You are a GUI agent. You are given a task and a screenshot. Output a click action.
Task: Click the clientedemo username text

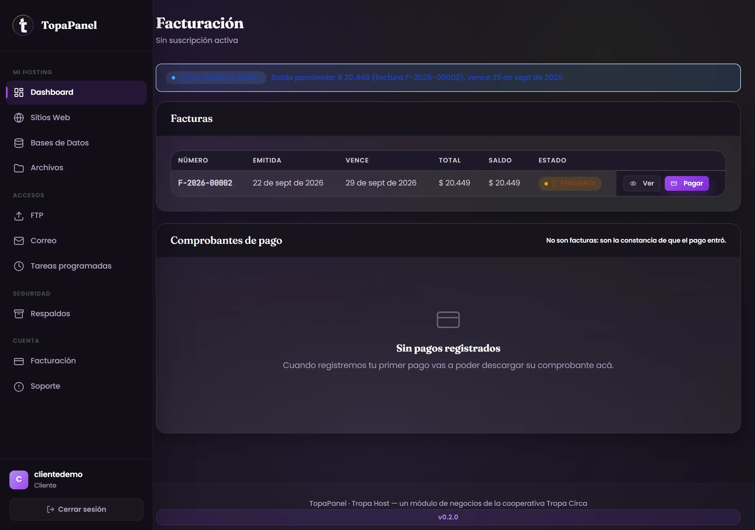click(58, 474)
